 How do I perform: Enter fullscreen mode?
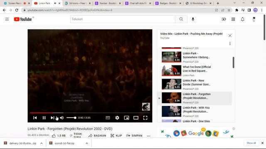(x=145, y=118)
